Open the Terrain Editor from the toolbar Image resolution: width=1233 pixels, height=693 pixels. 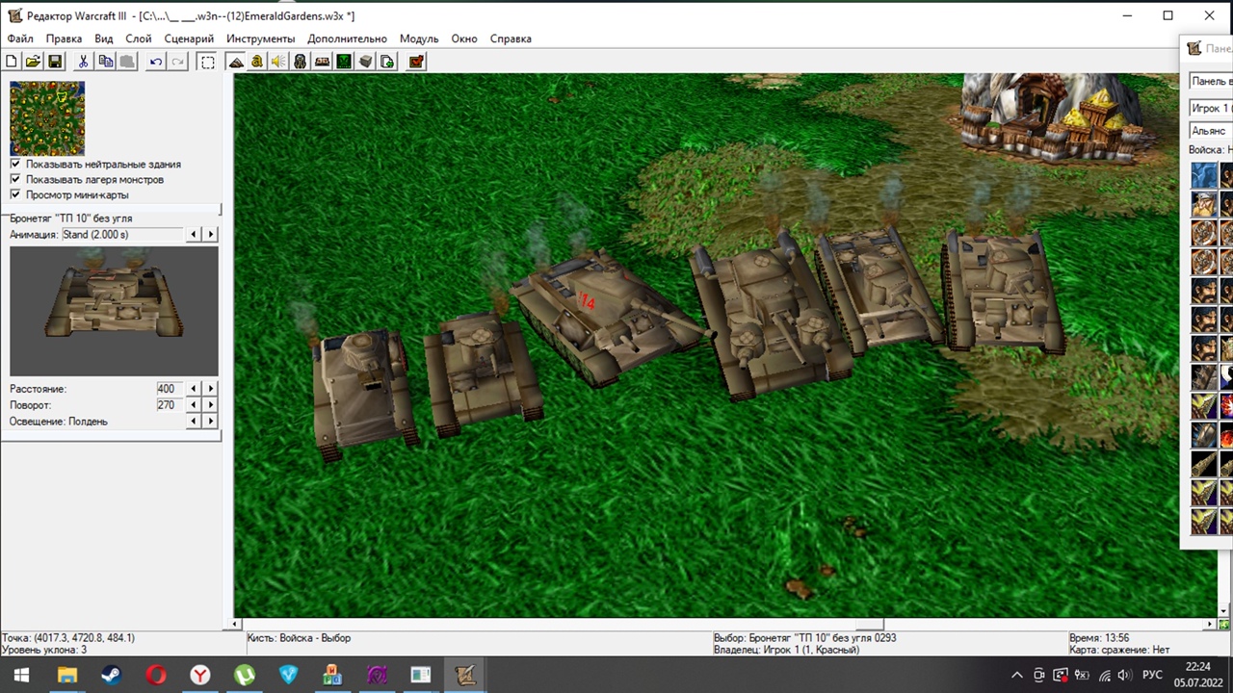pyautogui.click(x=236, y=62)
